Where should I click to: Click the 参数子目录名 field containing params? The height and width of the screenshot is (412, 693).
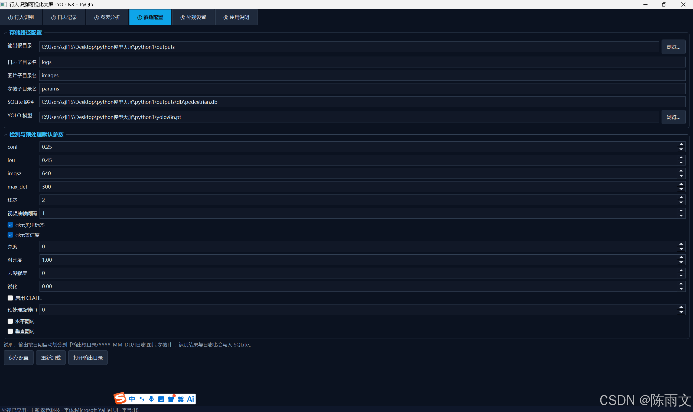pyautogui.click(x=362, y=89)
